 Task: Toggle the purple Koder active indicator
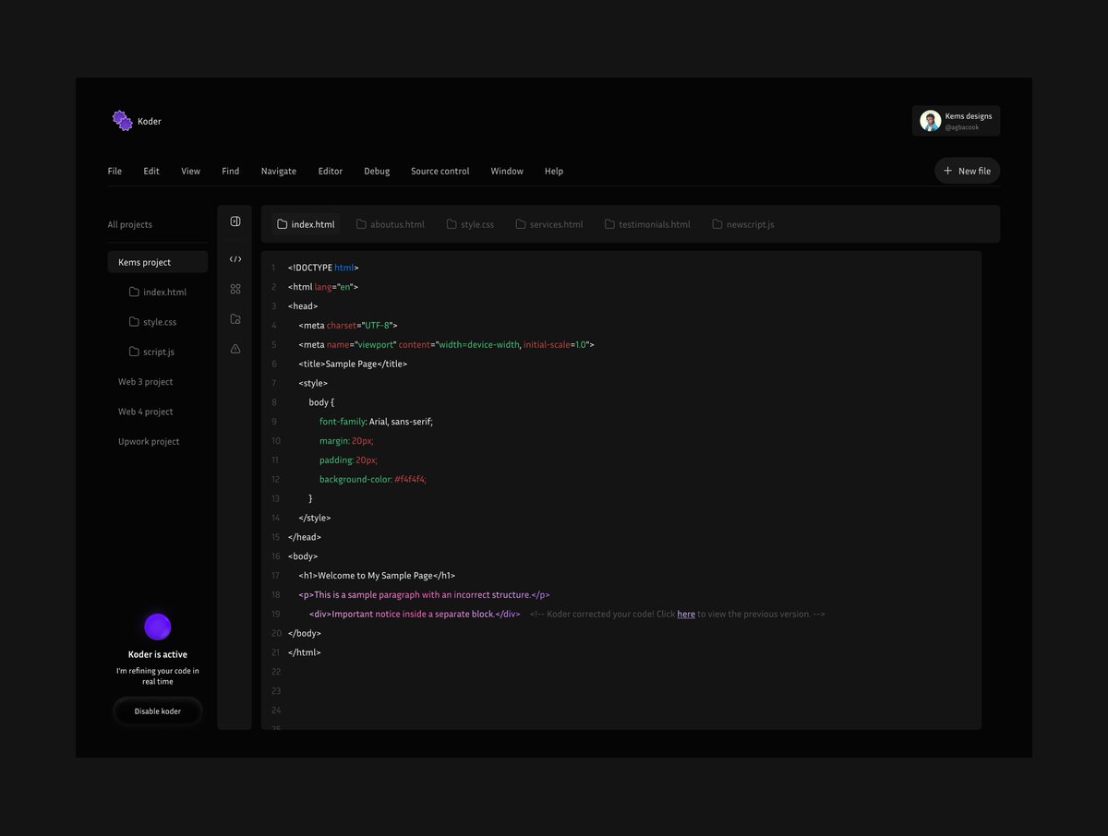click(x=157, y=627)
